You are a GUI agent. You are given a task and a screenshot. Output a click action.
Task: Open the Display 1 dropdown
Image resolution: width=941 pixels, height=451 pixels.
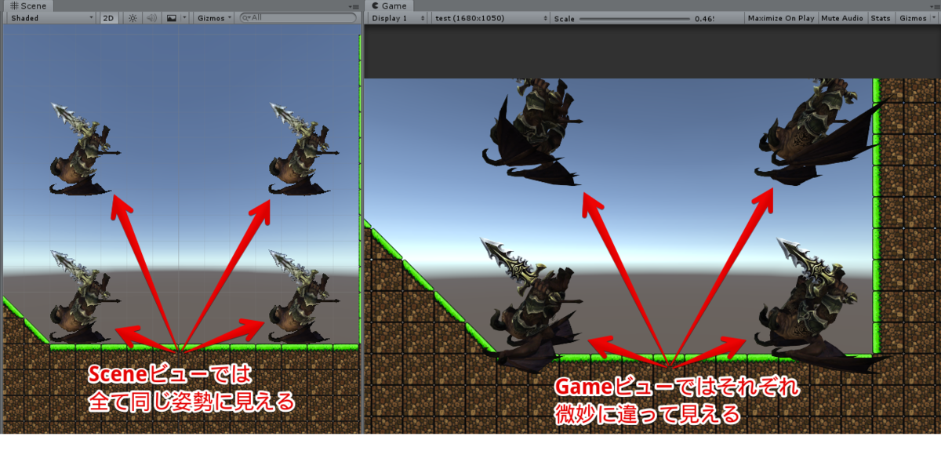398,17
